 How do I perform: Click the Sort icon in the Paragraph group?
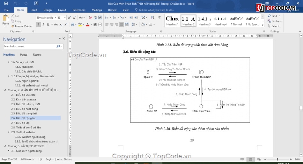pos(152,18)
